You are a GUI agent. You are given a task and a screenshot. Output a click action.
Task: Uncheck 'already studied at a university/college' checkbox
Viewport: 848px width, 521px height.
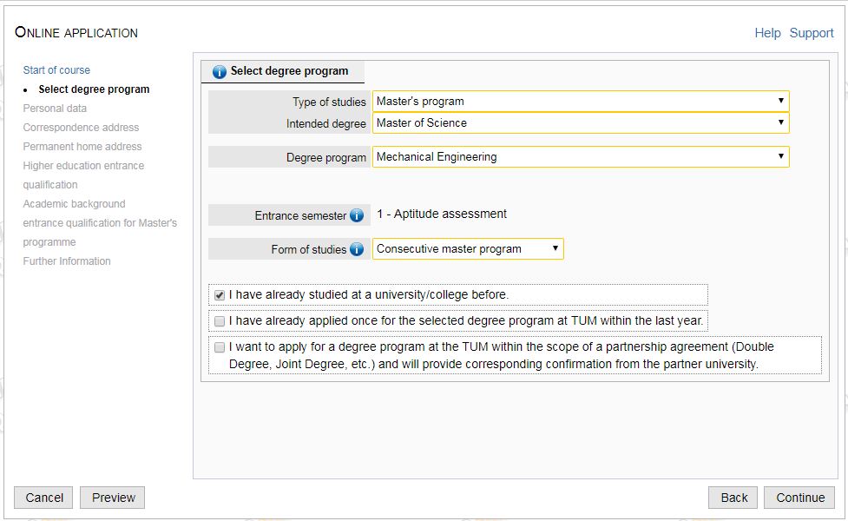pos(220,295)
